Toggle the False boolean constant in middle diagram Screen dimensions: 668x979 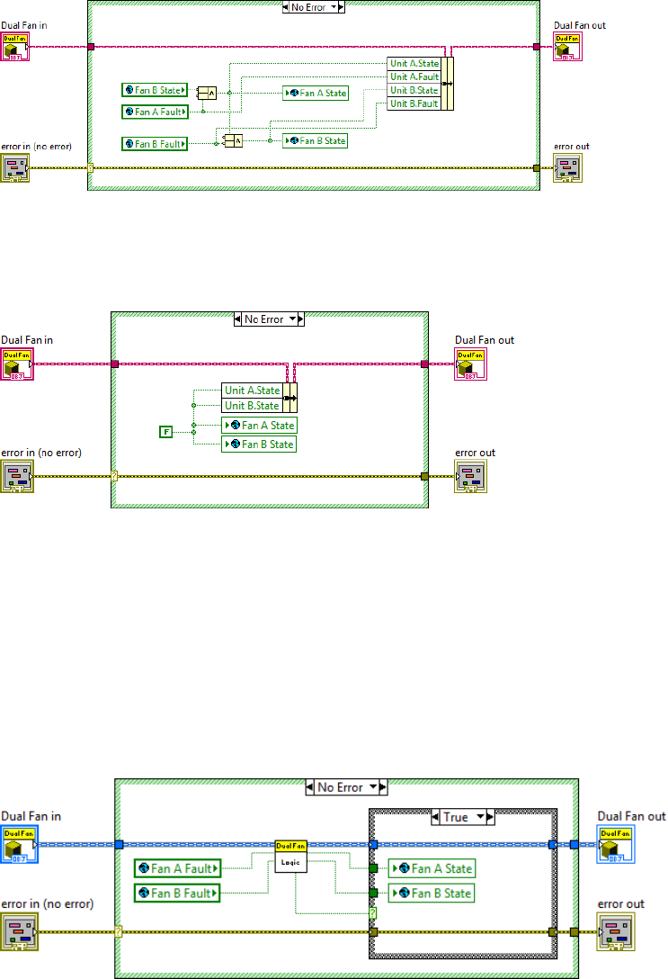coord(166,432)
